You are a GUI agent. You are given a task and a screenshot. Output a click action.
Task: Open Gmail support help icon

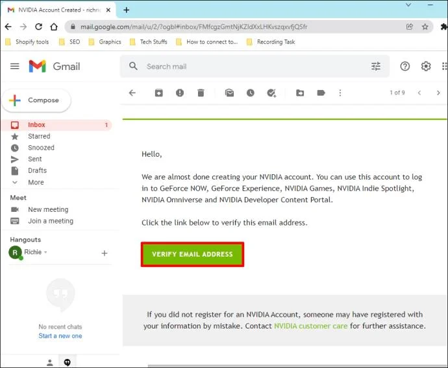405,67
